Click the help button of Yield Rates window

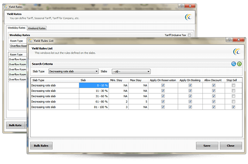(181, 6)
